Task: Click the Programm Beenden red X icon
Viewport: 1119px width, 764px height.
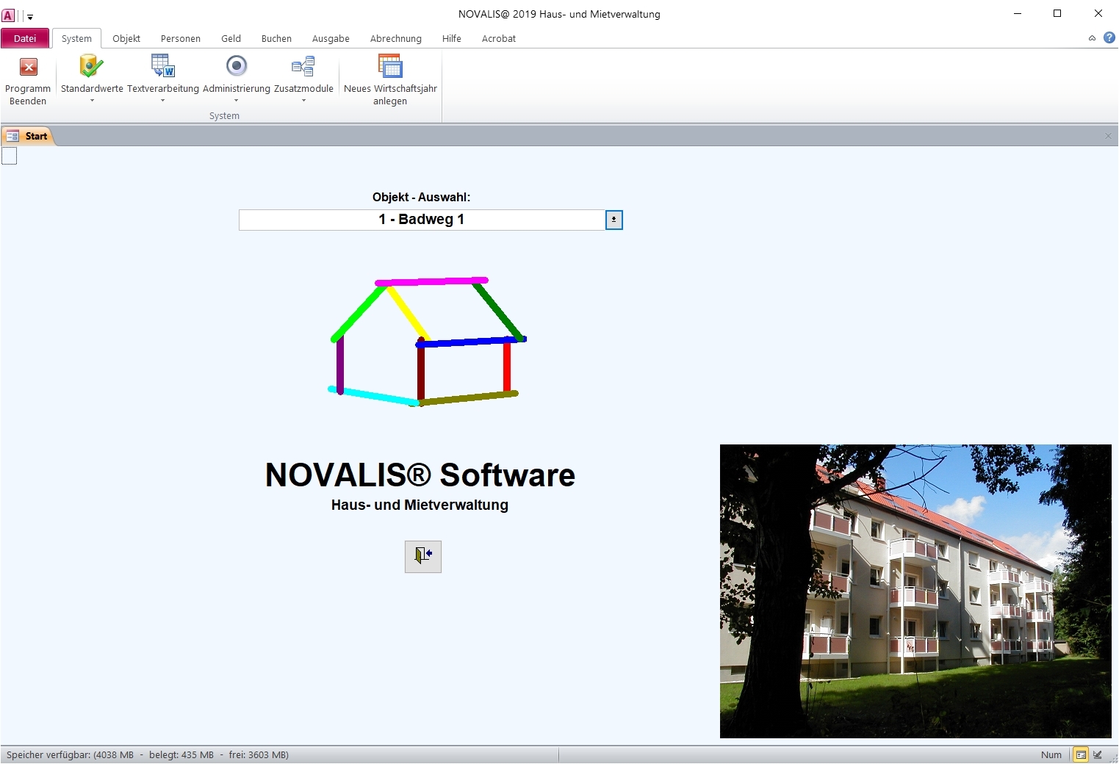Action: (x=28, y=68)
